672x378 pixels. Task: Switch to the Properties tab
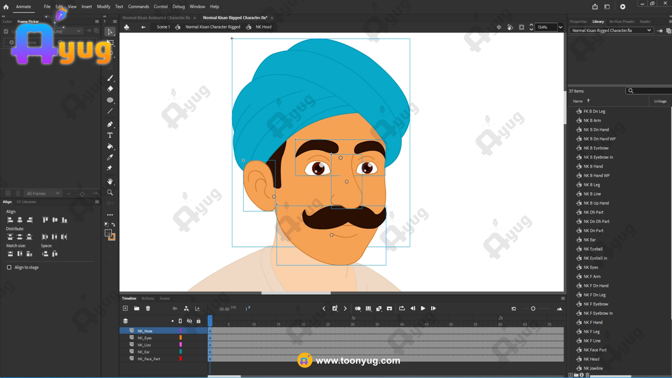[x=578, y=22]
